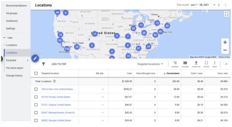Select Excluded under Locations
232x127 pixels.
11,60
